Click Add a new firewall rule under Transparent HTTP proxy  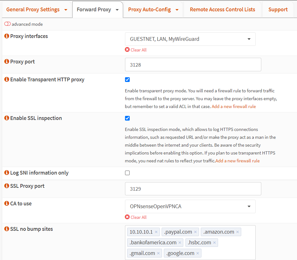pos(234,106)
